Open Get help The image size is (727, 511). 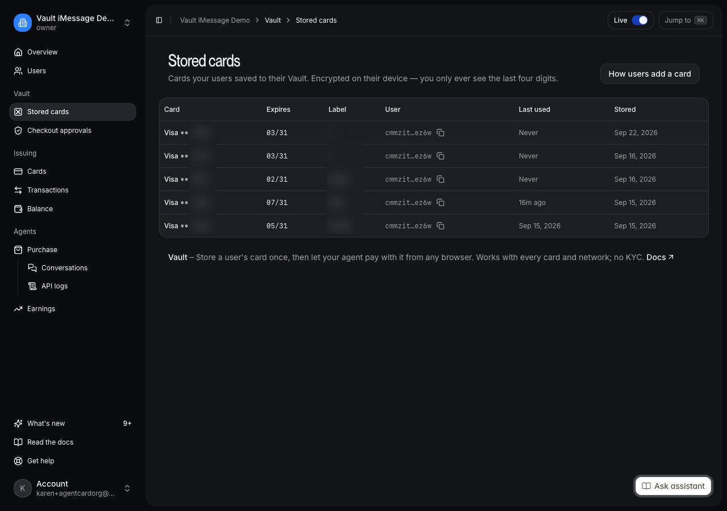click(x=73, y=461)
